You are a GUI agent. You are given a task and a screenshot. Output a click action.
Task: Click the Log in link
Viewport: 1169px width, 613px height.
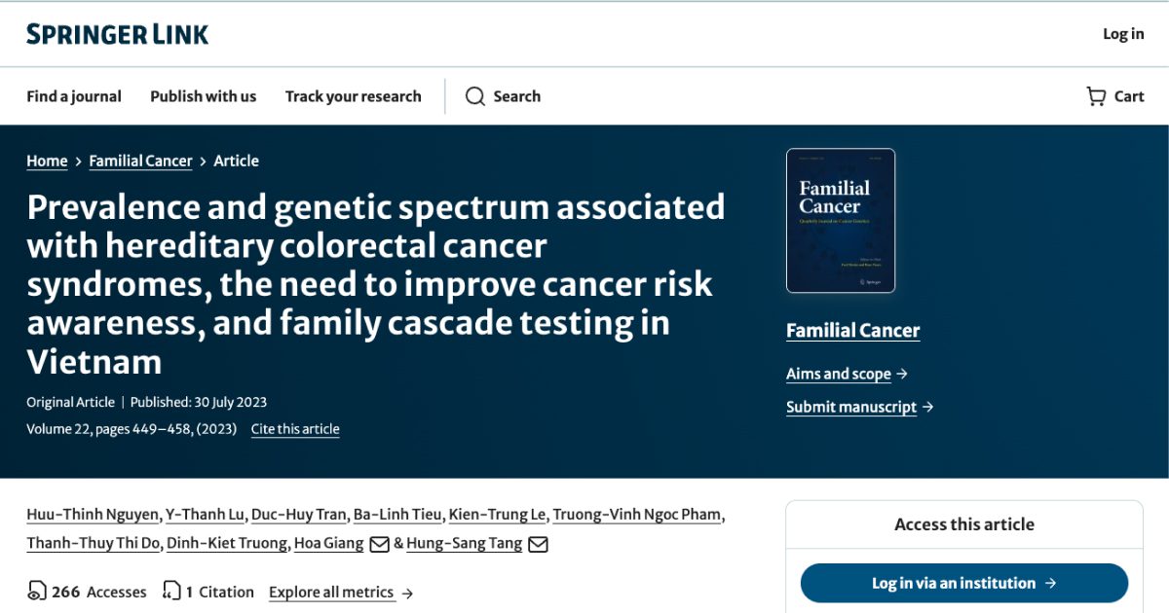(1122, 33)
